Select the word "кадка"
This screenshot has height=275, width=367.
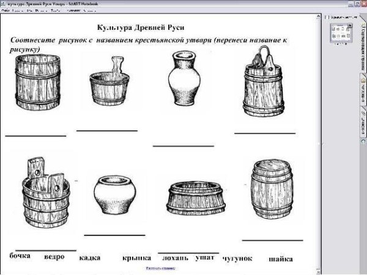point(90,258)
